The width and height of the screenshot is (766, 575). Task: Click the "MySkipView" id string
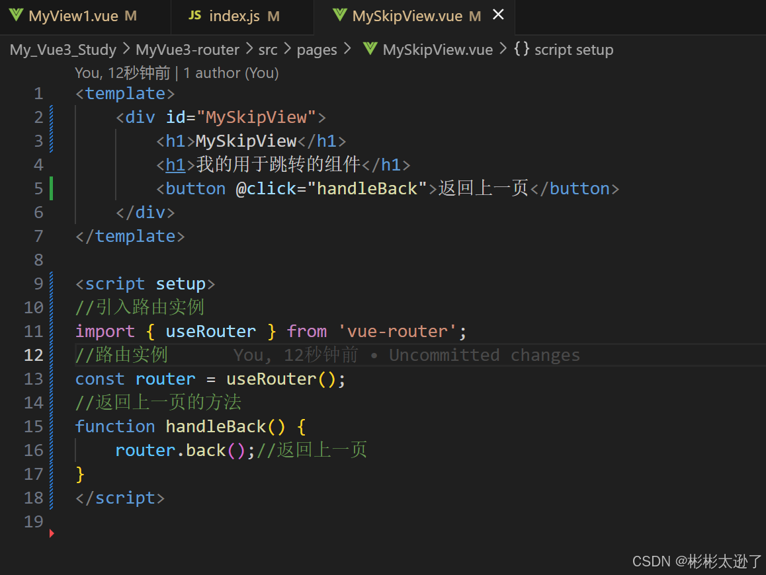pos(257,117)
